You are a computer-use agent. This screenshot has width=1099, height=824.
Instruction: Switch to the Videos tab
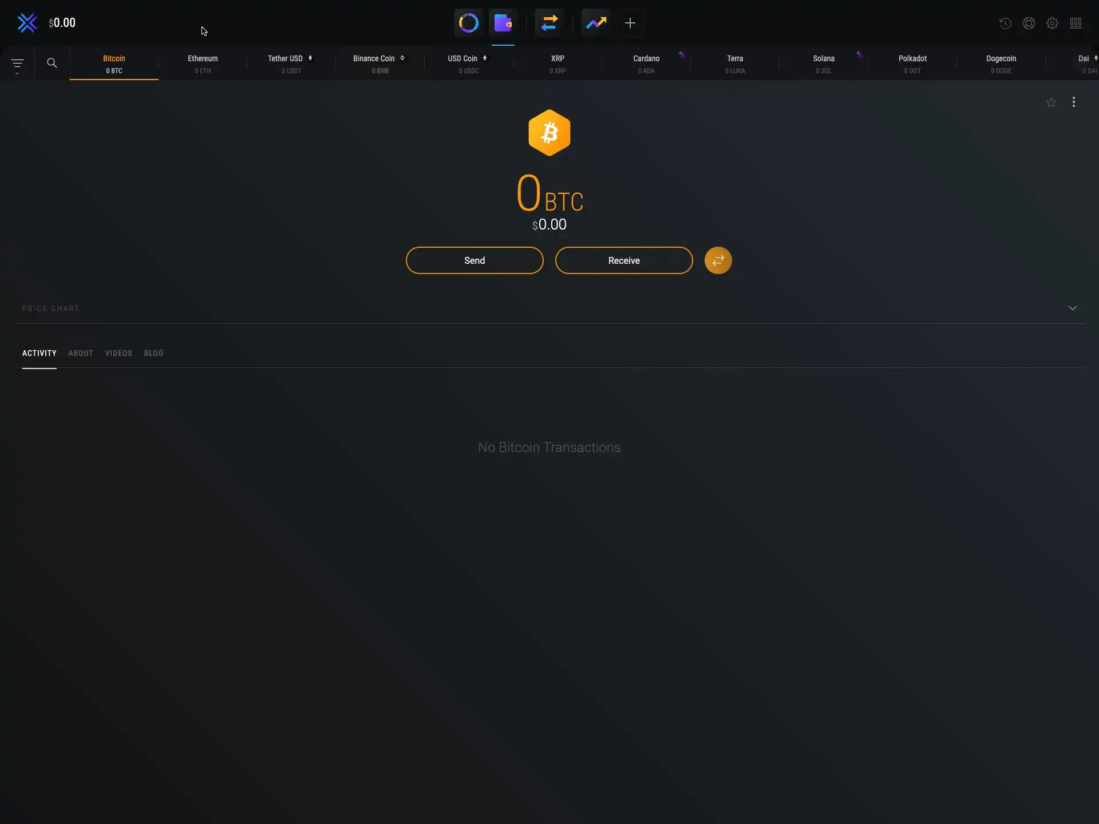coord(118,353)
